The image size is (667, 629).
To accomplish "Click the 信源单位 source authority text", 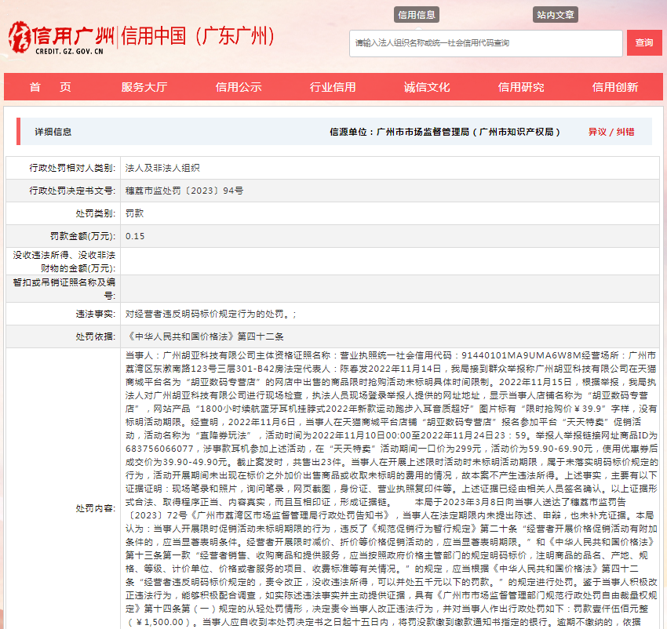I will coord(445,132).
